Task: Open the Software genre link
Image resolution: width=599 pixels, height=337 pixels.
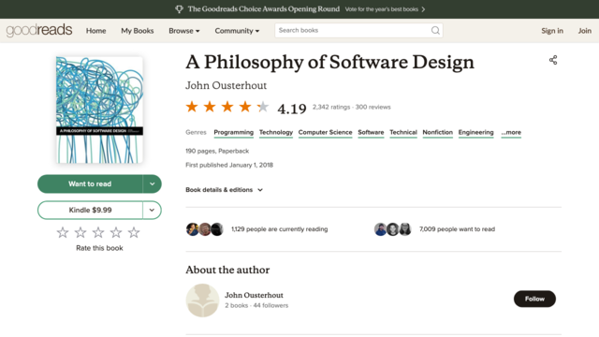Action: (x=371, y=133)
